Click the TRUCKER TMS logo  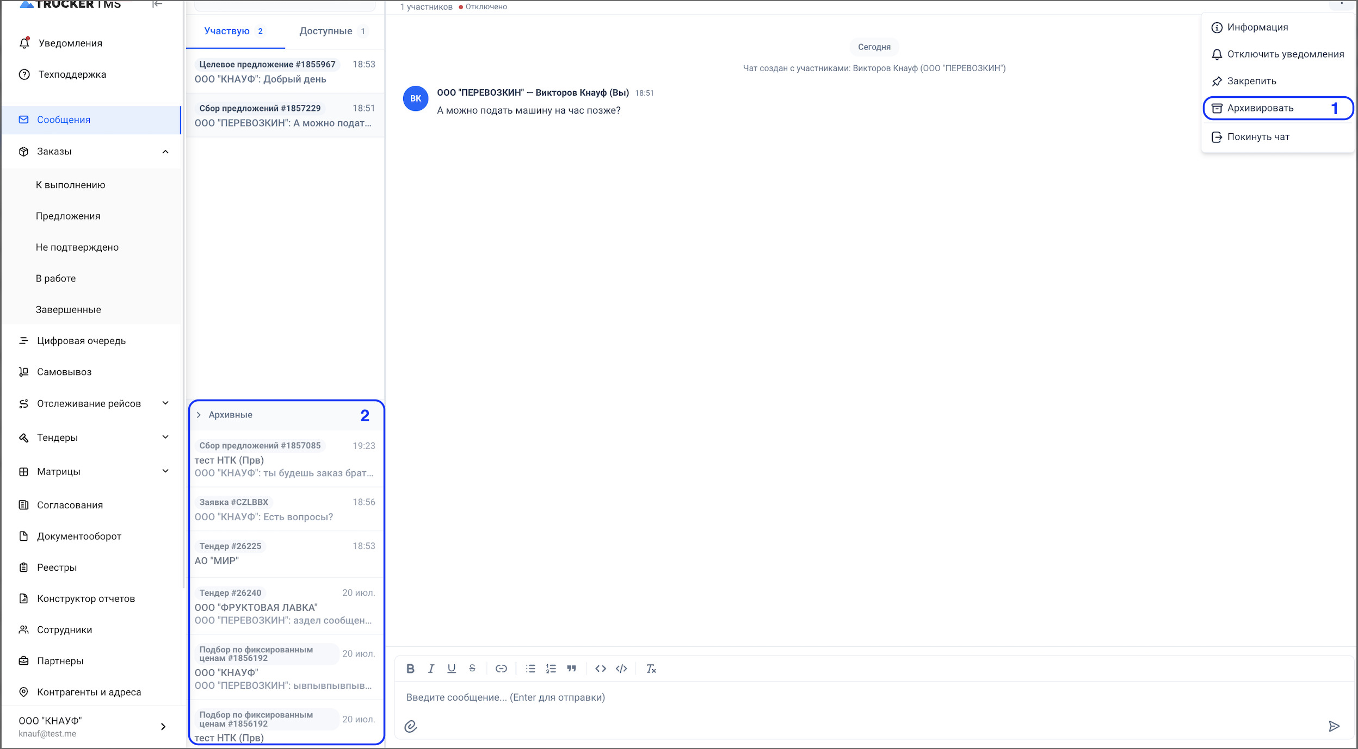pos(70,4)
